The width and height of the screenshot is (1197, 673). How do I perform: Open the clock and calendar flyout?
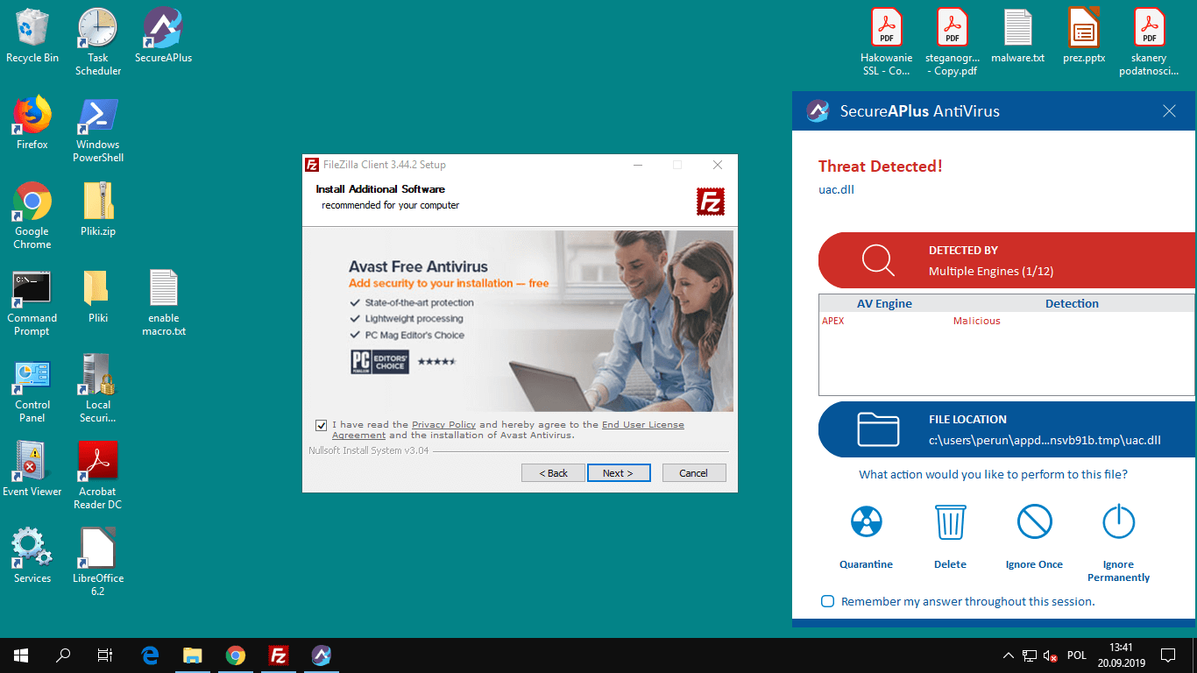tap(1121, 655)
